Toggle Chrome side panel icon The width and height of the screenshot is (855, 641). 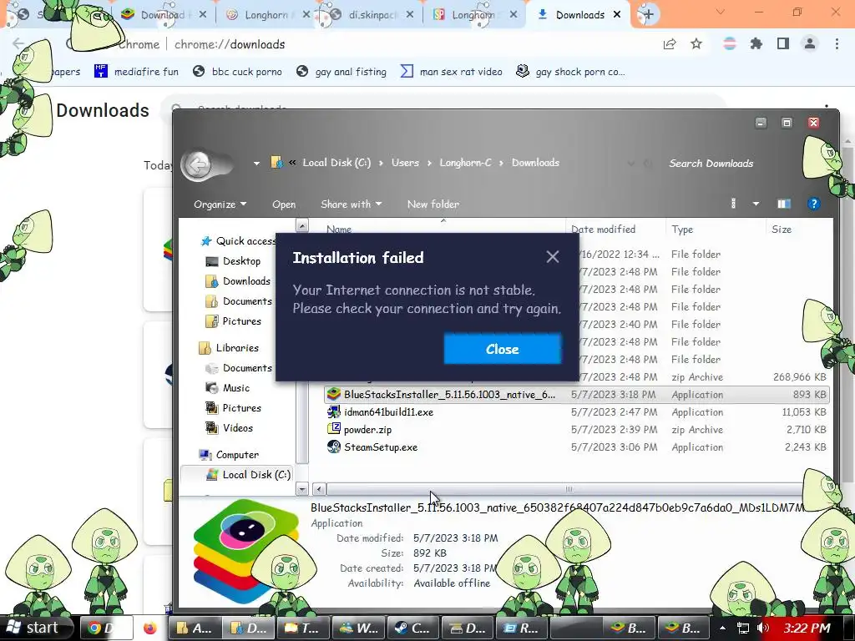coord(783,44)
